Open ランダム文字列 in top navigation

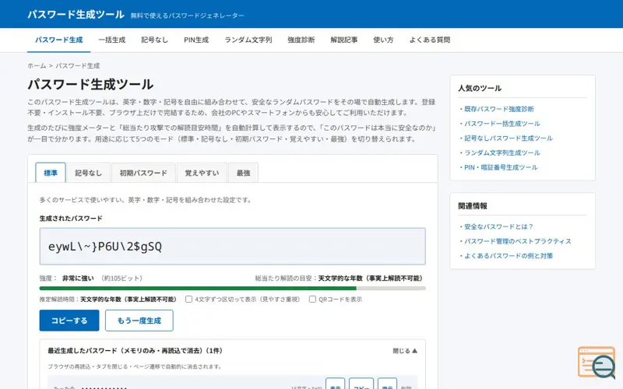248,40
